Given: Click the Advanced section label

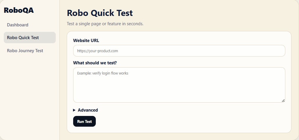Looking at the screenshot, I should click(x=88, y=110).
